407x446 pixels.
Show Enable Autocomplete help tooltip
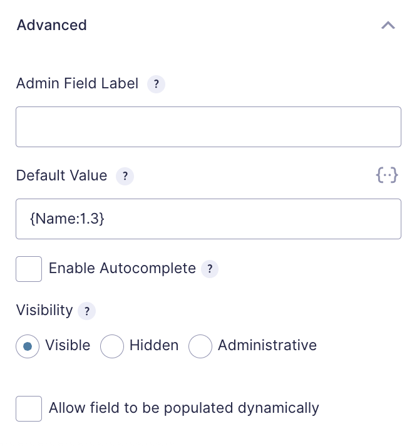click(x=210, y=269)
